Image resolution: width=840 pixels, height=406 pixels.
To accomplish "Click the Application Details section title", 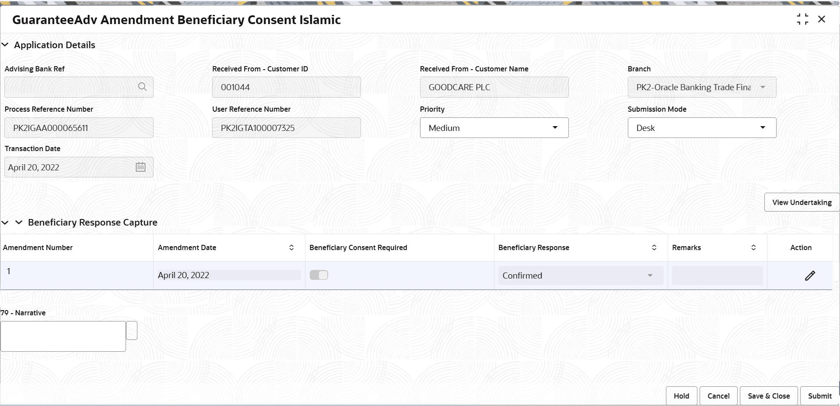I will tap(54, 45).
